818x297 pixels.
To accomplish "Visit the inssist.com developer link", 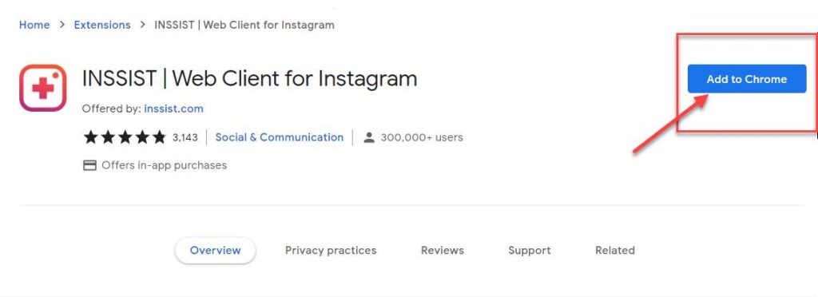I will [173, 109].
